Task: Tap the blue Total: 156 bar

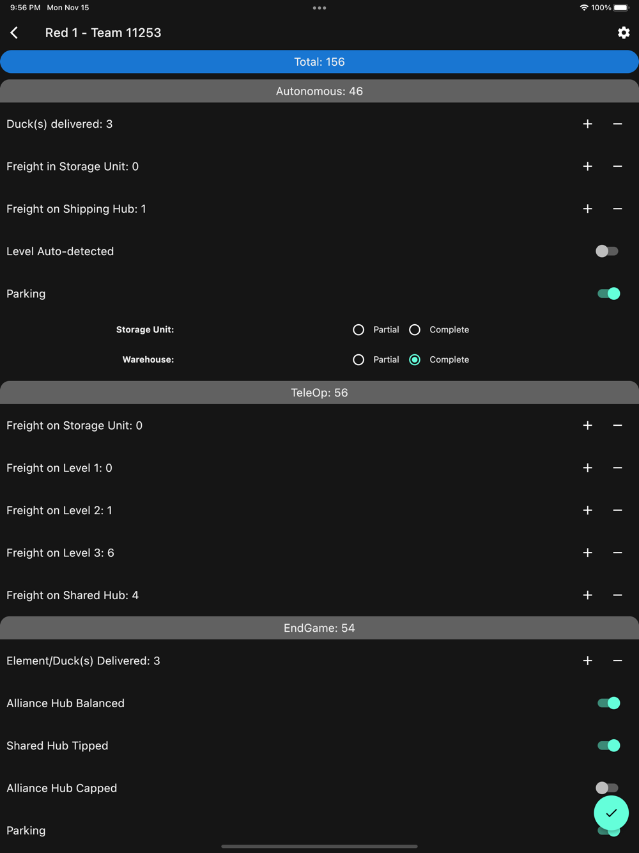Action: 319,62
